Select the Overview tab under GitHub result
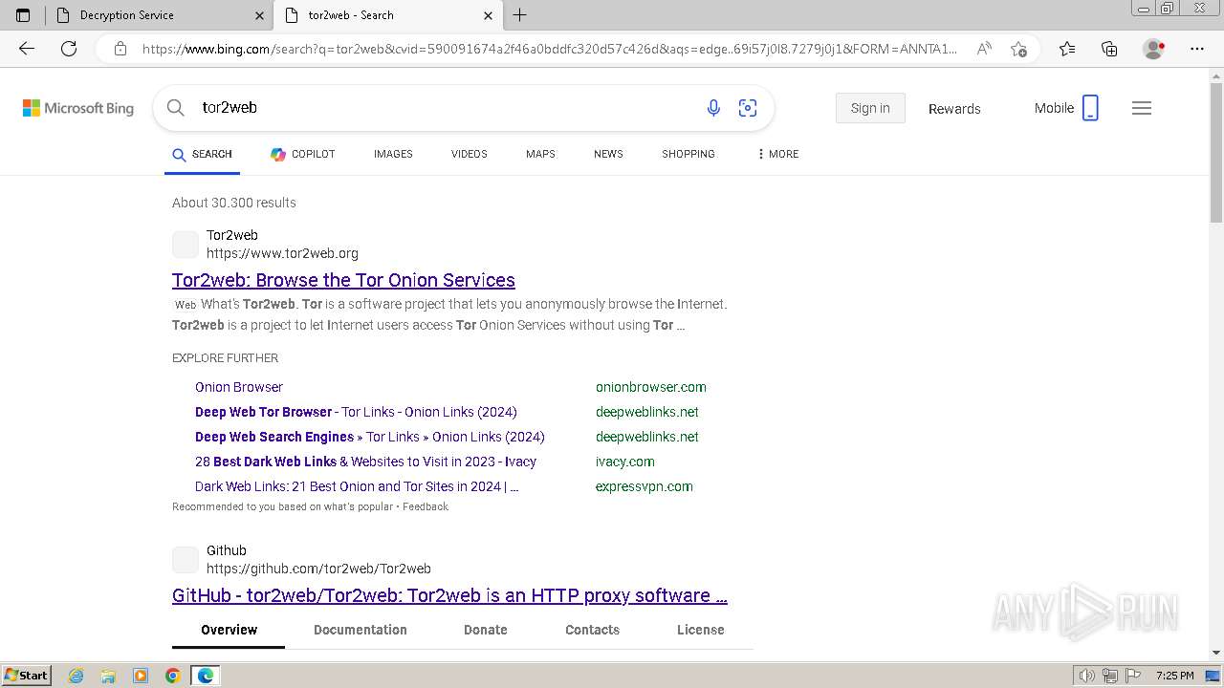The height and width of the screenshot is (688, 1224). [x=229, y=630]
